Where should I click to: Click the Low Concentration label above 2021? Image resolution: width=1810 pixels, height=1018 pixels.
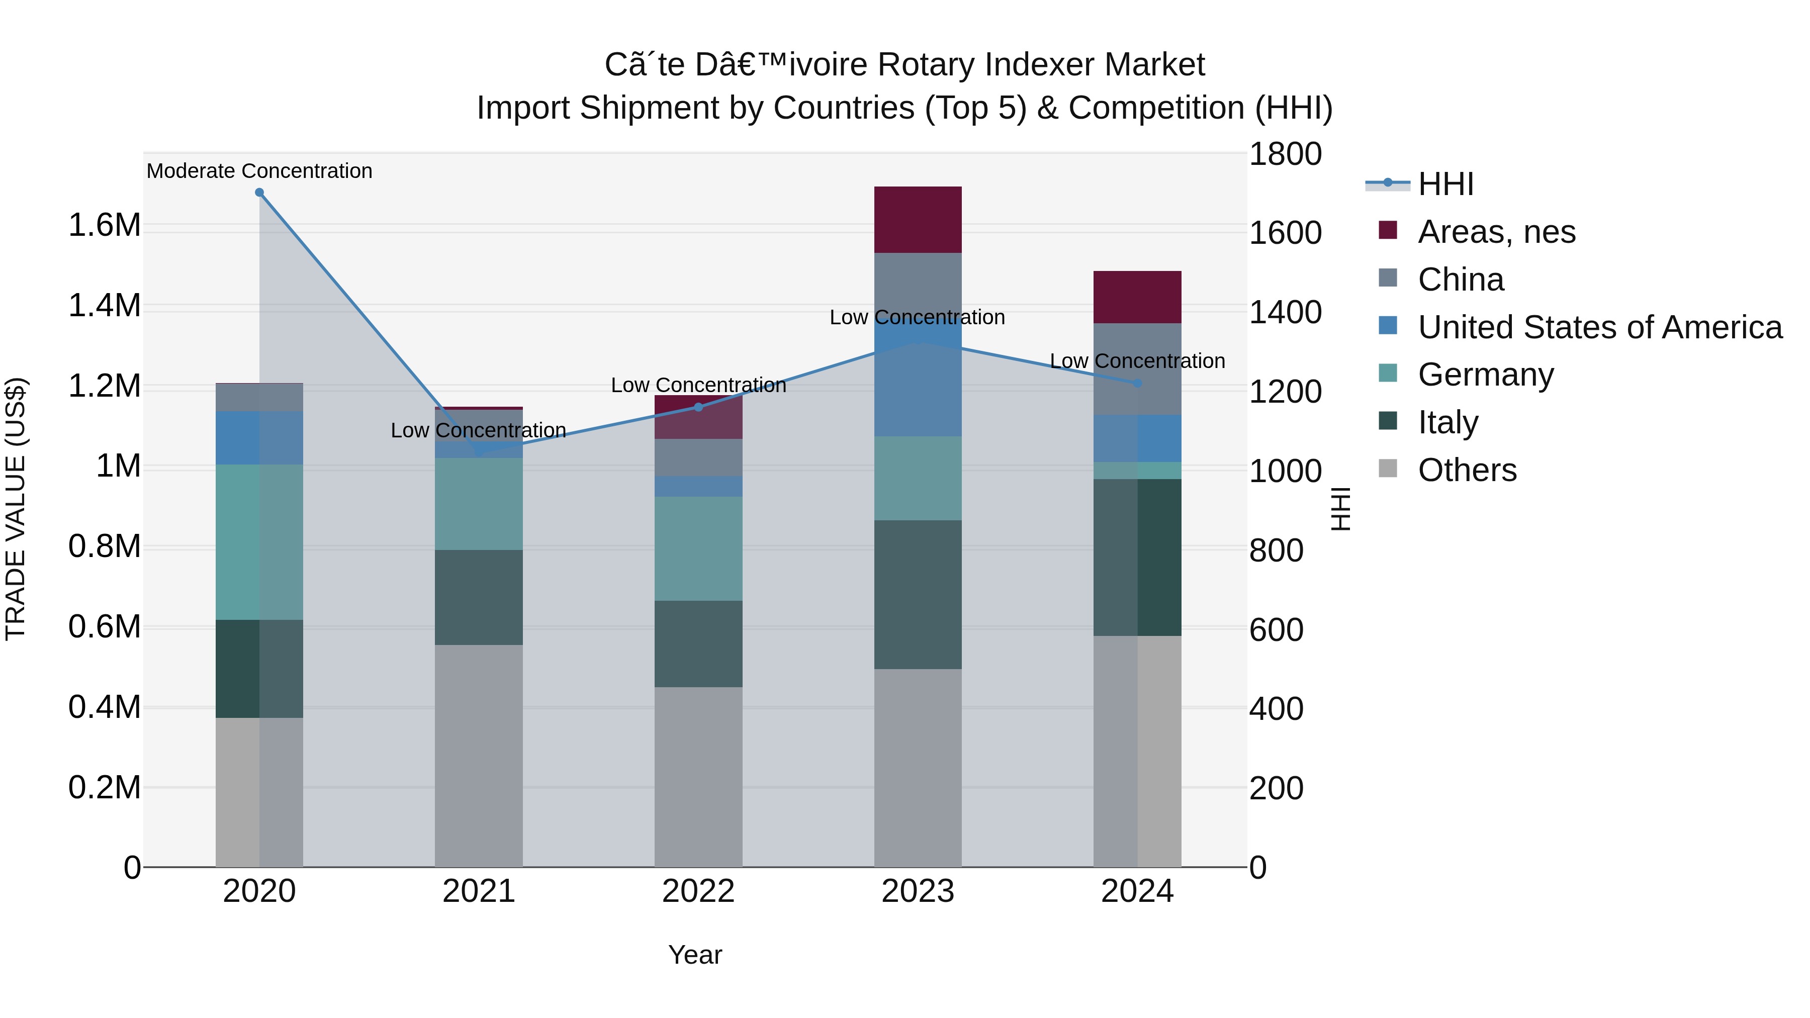[479, 430]
